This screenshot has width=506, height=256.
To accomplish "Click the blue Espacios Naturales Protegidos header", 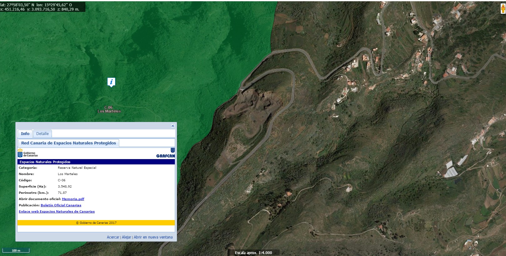I will 96,162.
